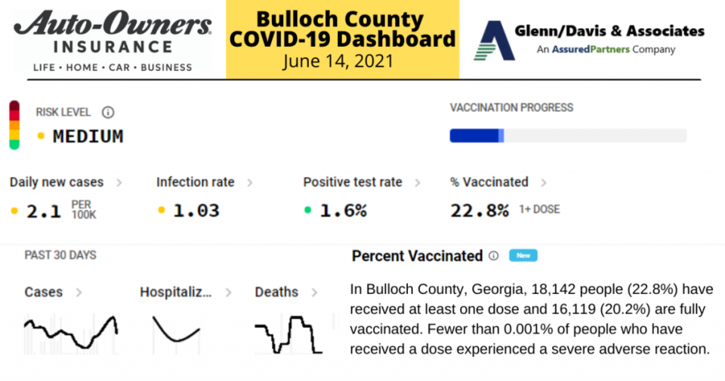Image resolution: width=725 pixels, height=381 pixels.
Task: Click the Cases sparkline chart
Action: point(71,333)
